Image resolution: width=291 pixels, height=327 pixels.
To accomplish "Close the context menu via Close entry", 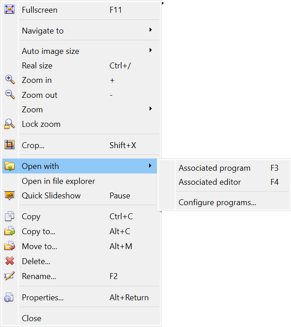I will tap(31, 318).
